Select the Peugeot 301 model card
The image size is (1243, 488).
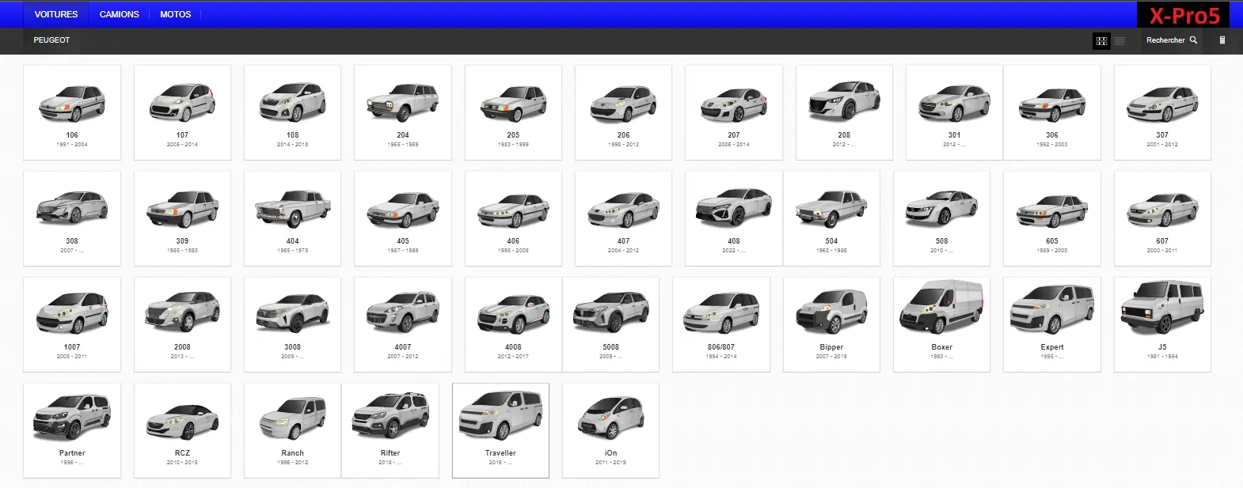954,112
